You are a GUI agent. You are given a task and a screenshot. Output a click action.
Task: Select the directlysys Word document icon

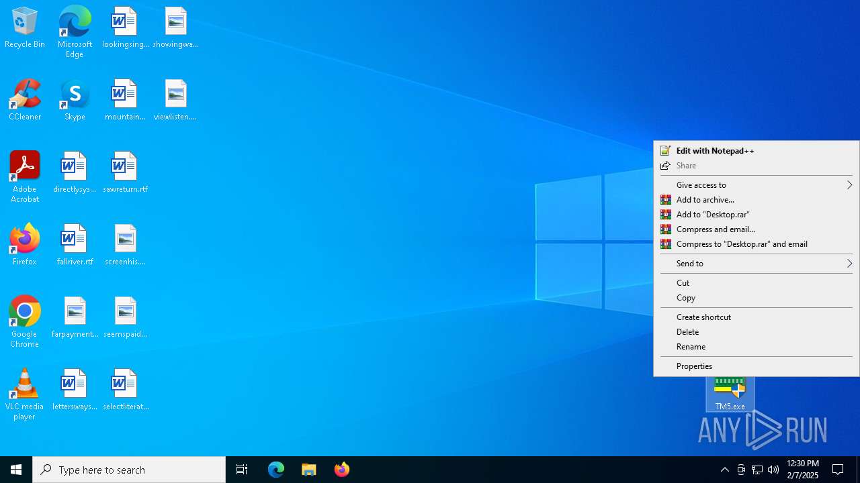tap(75, 172)
